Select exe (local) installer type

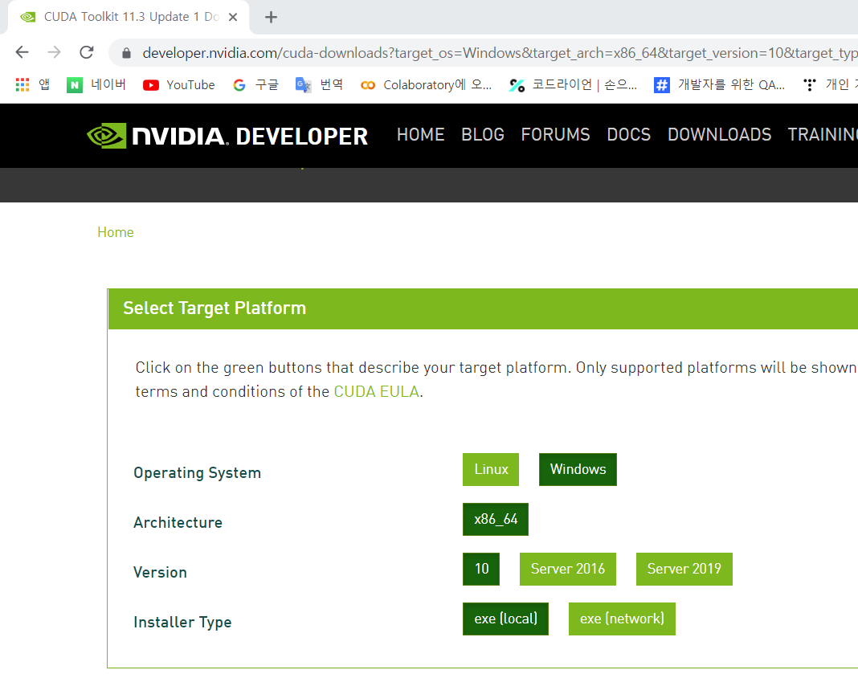click(505, 619)
